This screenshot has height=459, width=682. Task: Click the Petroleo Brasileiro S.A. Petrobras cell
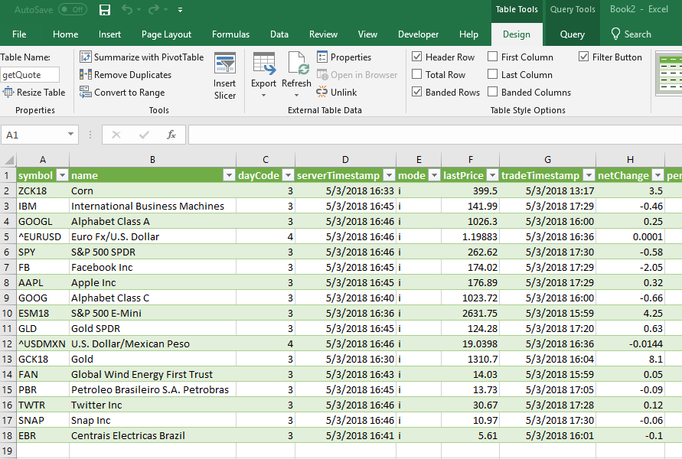152,389
